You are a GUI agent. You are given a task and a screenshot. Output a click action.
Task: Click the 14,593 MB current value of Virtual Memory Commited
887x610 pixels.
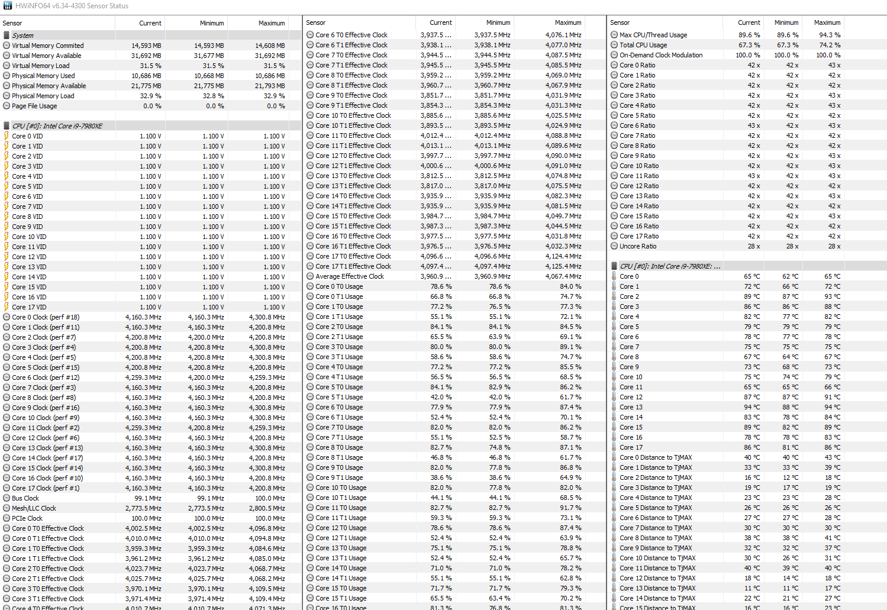146,46
